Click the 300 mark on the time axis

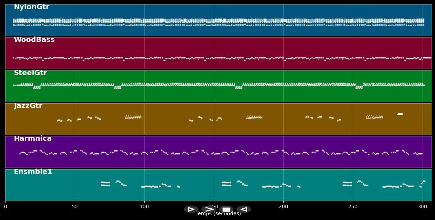pos(422,207)
